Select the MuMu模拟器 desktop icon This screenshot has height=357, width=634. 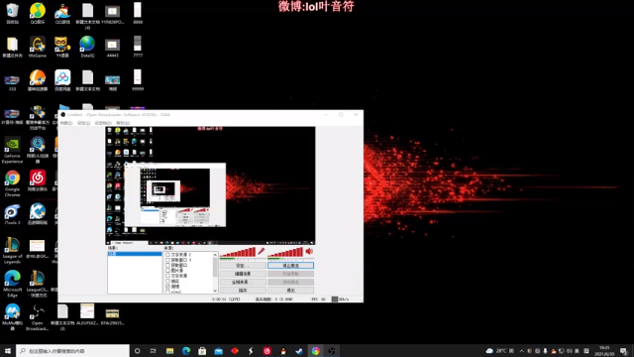point(12,317)
